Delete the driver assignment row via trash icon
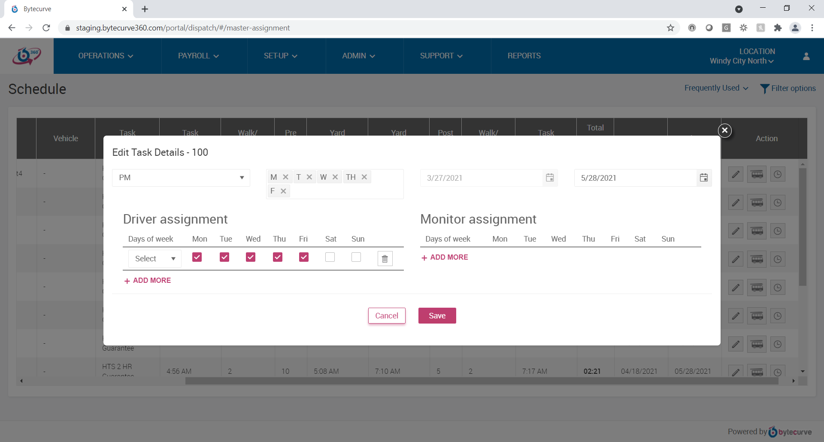This screenshot has height=442, width=824. click(x=385, y=259)
